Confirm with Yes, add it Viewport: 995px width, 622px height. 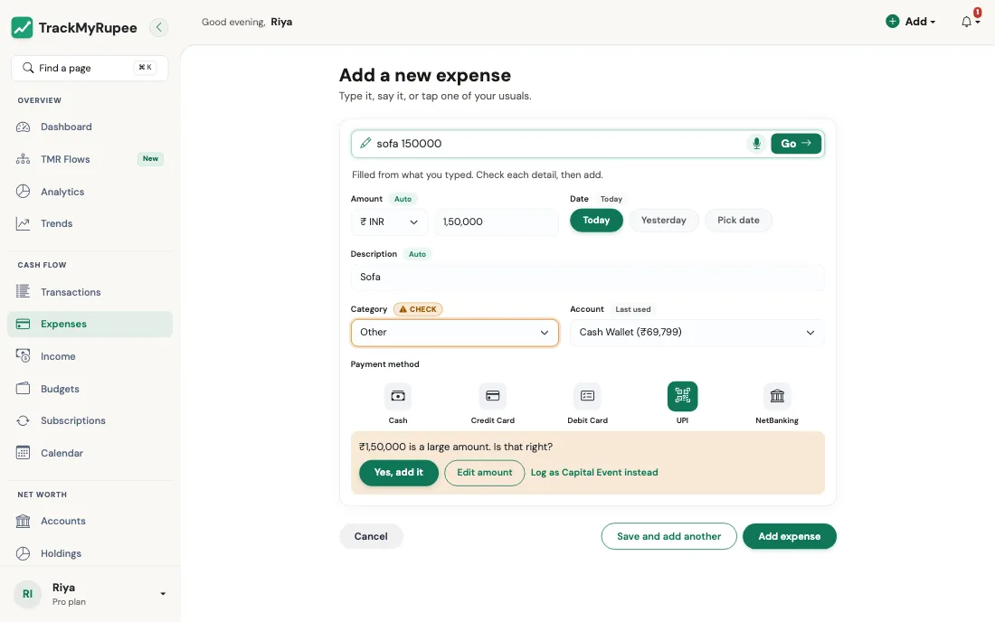(399, 472)
